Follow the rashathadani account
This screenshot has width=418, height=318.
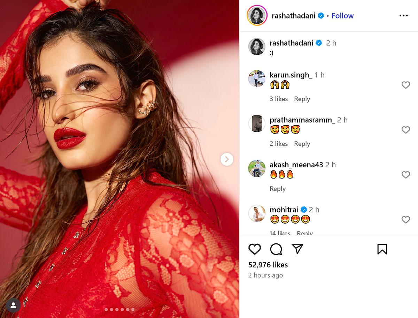point(342,16)
